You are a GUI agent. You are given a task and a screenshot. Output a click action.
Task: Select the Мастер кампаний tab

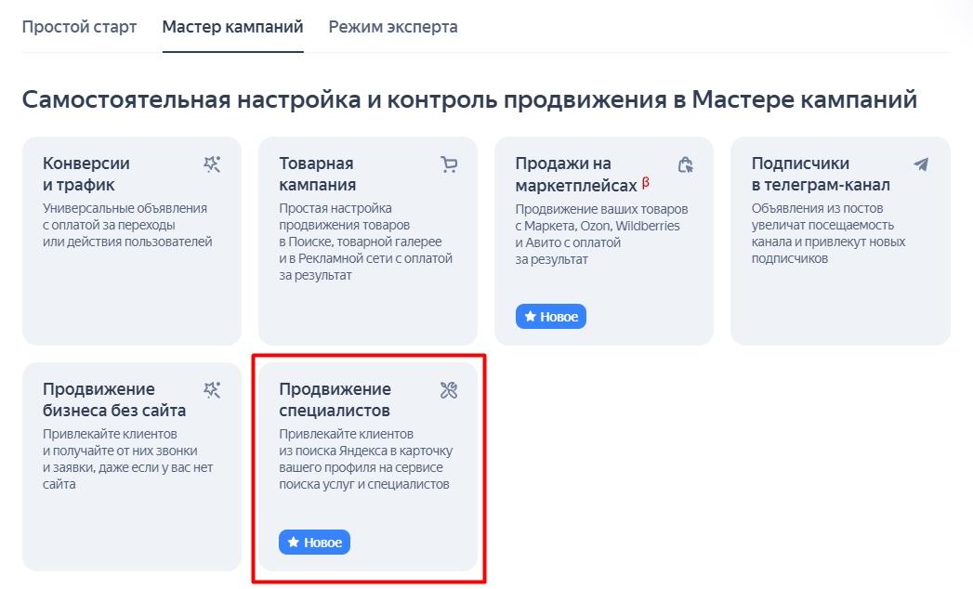(232, 26)
